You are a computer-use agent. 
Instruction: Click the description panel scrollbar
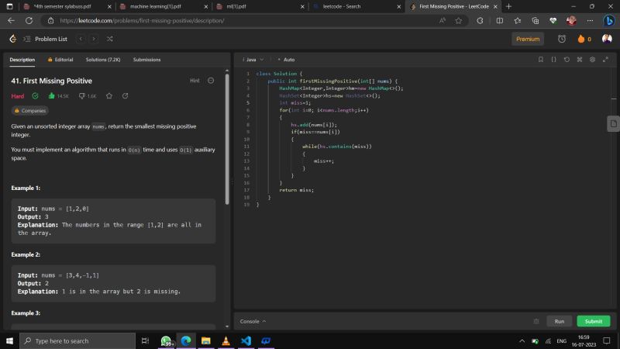227,139
